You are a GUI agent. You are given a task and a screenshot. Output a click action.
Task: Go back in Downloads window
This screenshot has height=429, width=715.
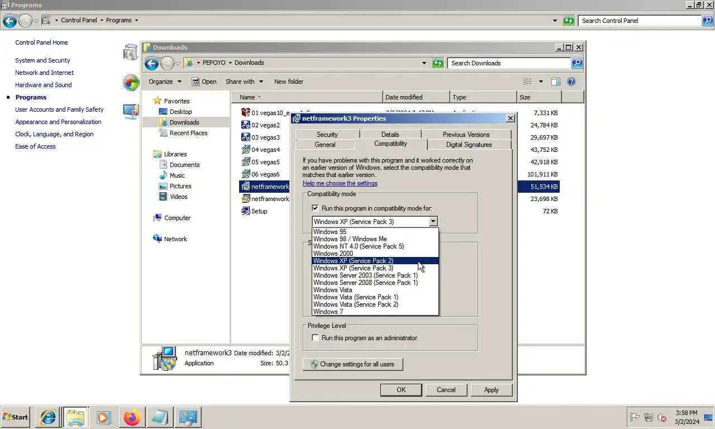coord(151,63)
